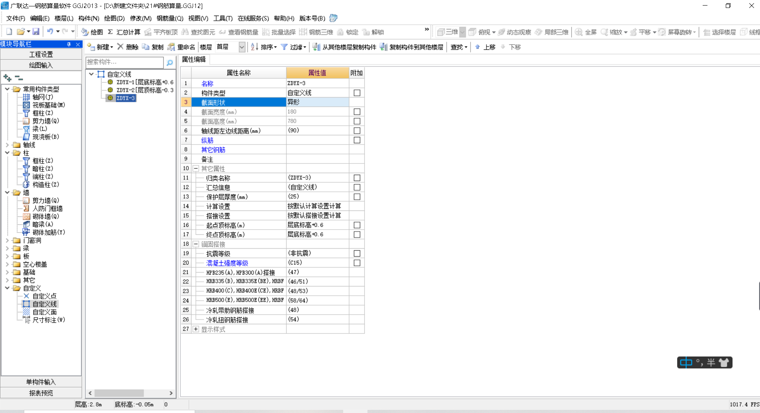Viewport: 760px width, 413px height.
Task: Click the collapse-all minus icon in navigator
Action: [x=19, y=78]
